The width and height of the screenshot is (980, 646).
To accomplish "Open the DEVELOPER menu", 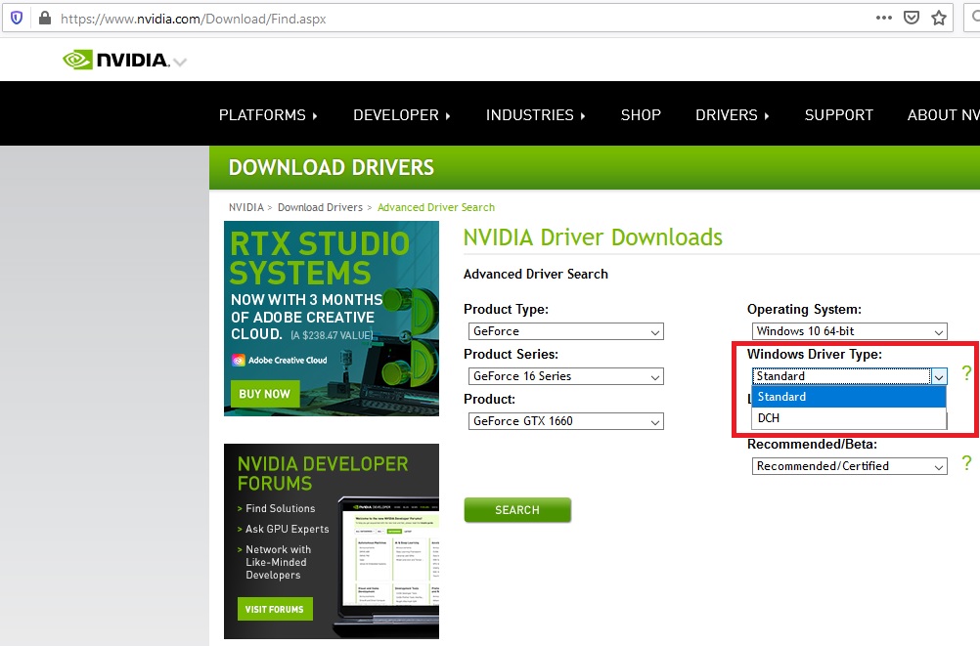I will (402, 115).
